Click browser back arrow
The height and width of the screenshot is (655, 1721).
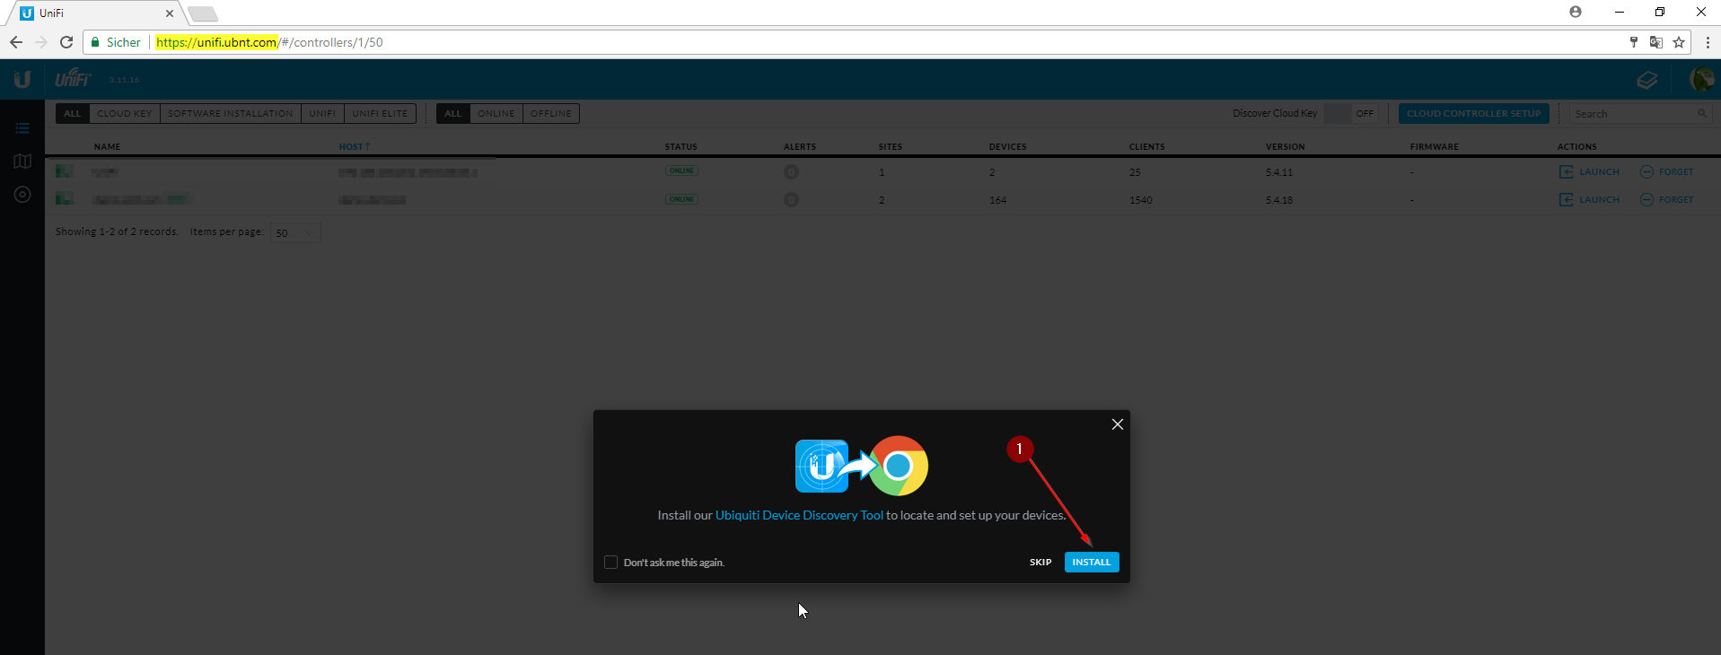pos(16,42)
